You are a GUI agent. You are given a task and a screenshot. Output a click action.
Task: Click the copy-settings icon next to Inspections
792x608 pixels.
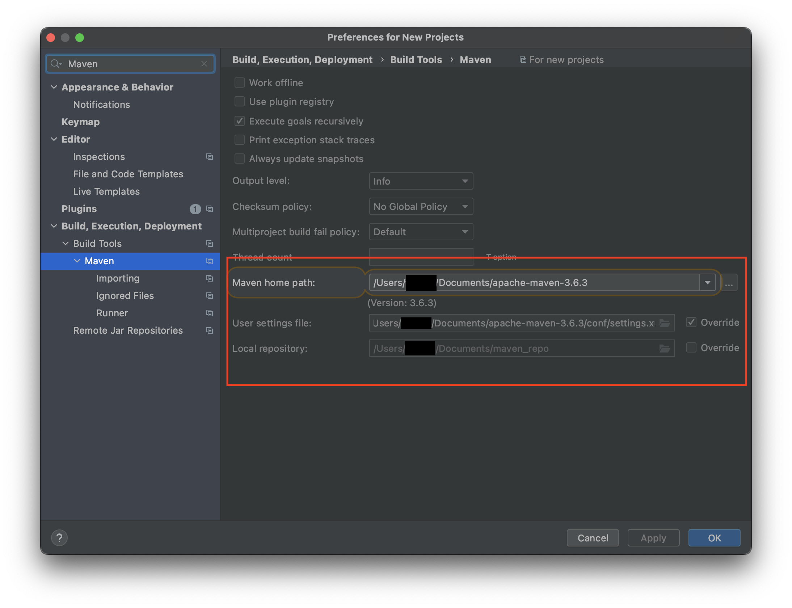[210, 156]
